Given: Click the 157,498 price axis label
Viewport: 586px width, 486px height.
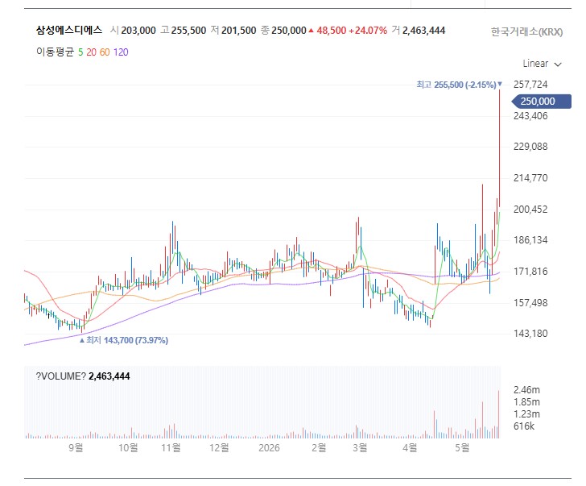Looking at the screenshot, I should [x=530, y=303].
